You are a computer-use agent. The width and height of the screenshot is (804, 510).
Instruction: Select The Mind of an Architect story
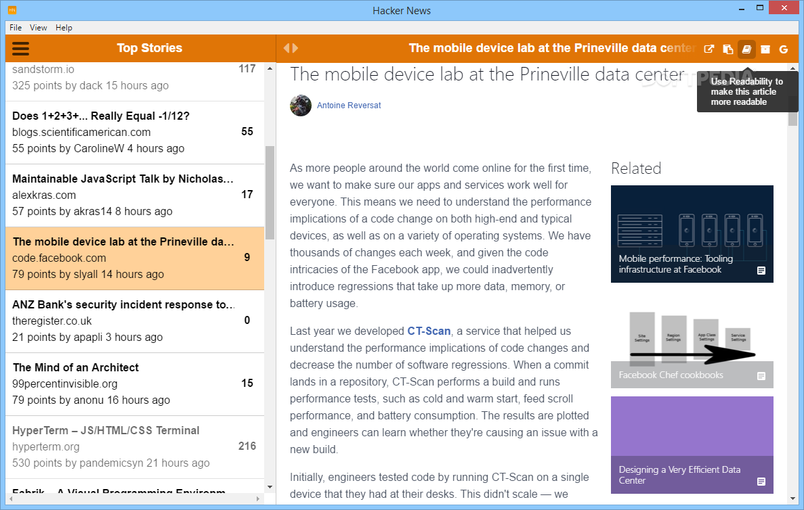point(135,385)
